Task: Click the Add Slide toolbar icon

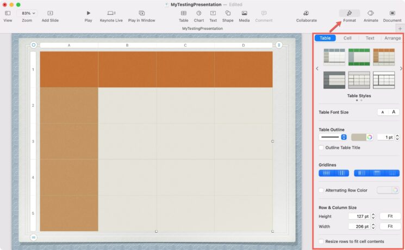Action: [x=50, y=13]
